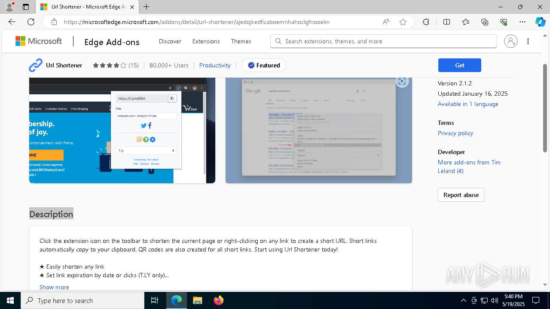Open the tab actions menu icon
550x309 pixels.
click(x=26, y=7)
